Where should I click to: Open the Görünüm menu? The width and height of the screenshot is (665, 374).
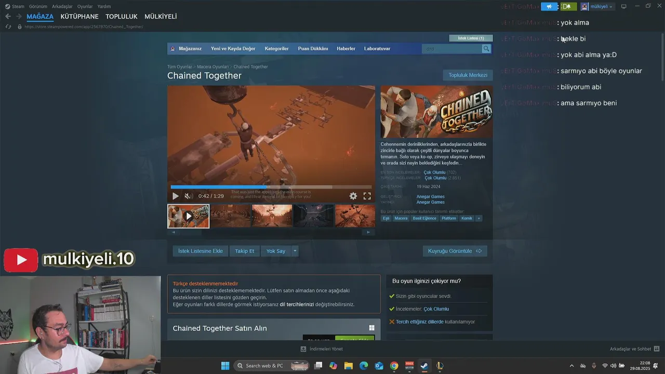click(x=38, y=6)
